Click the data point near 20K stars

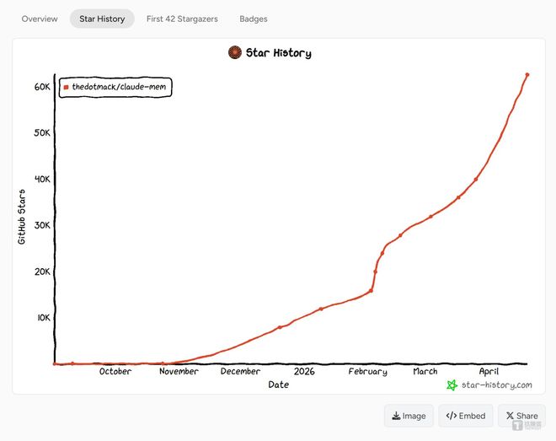point(375,271)
